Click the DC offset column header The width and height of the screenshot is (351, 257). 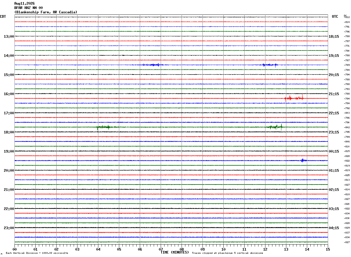tap(345, 15)
